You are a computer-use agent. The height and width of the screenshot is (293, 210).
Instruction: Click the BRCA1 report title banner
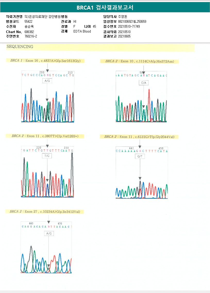coord(105,7)
